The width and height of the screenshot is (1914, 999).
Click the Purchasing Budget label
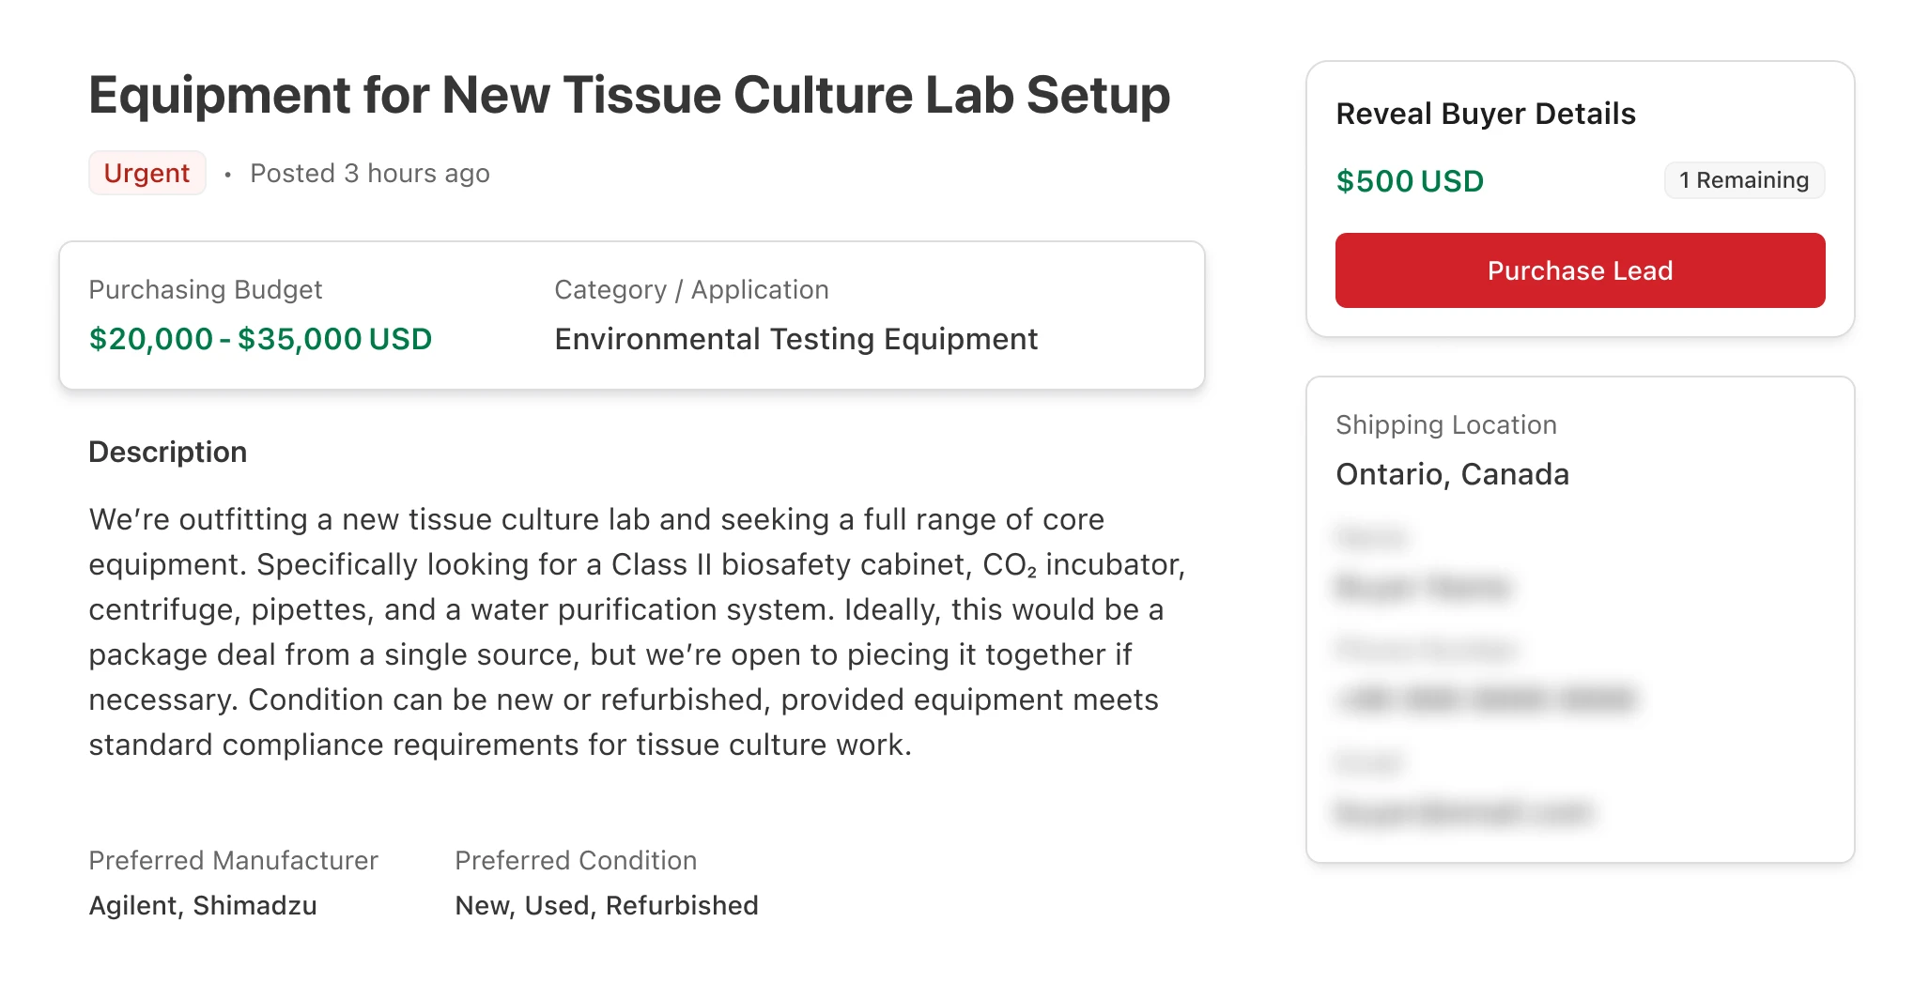pos(205,290)
